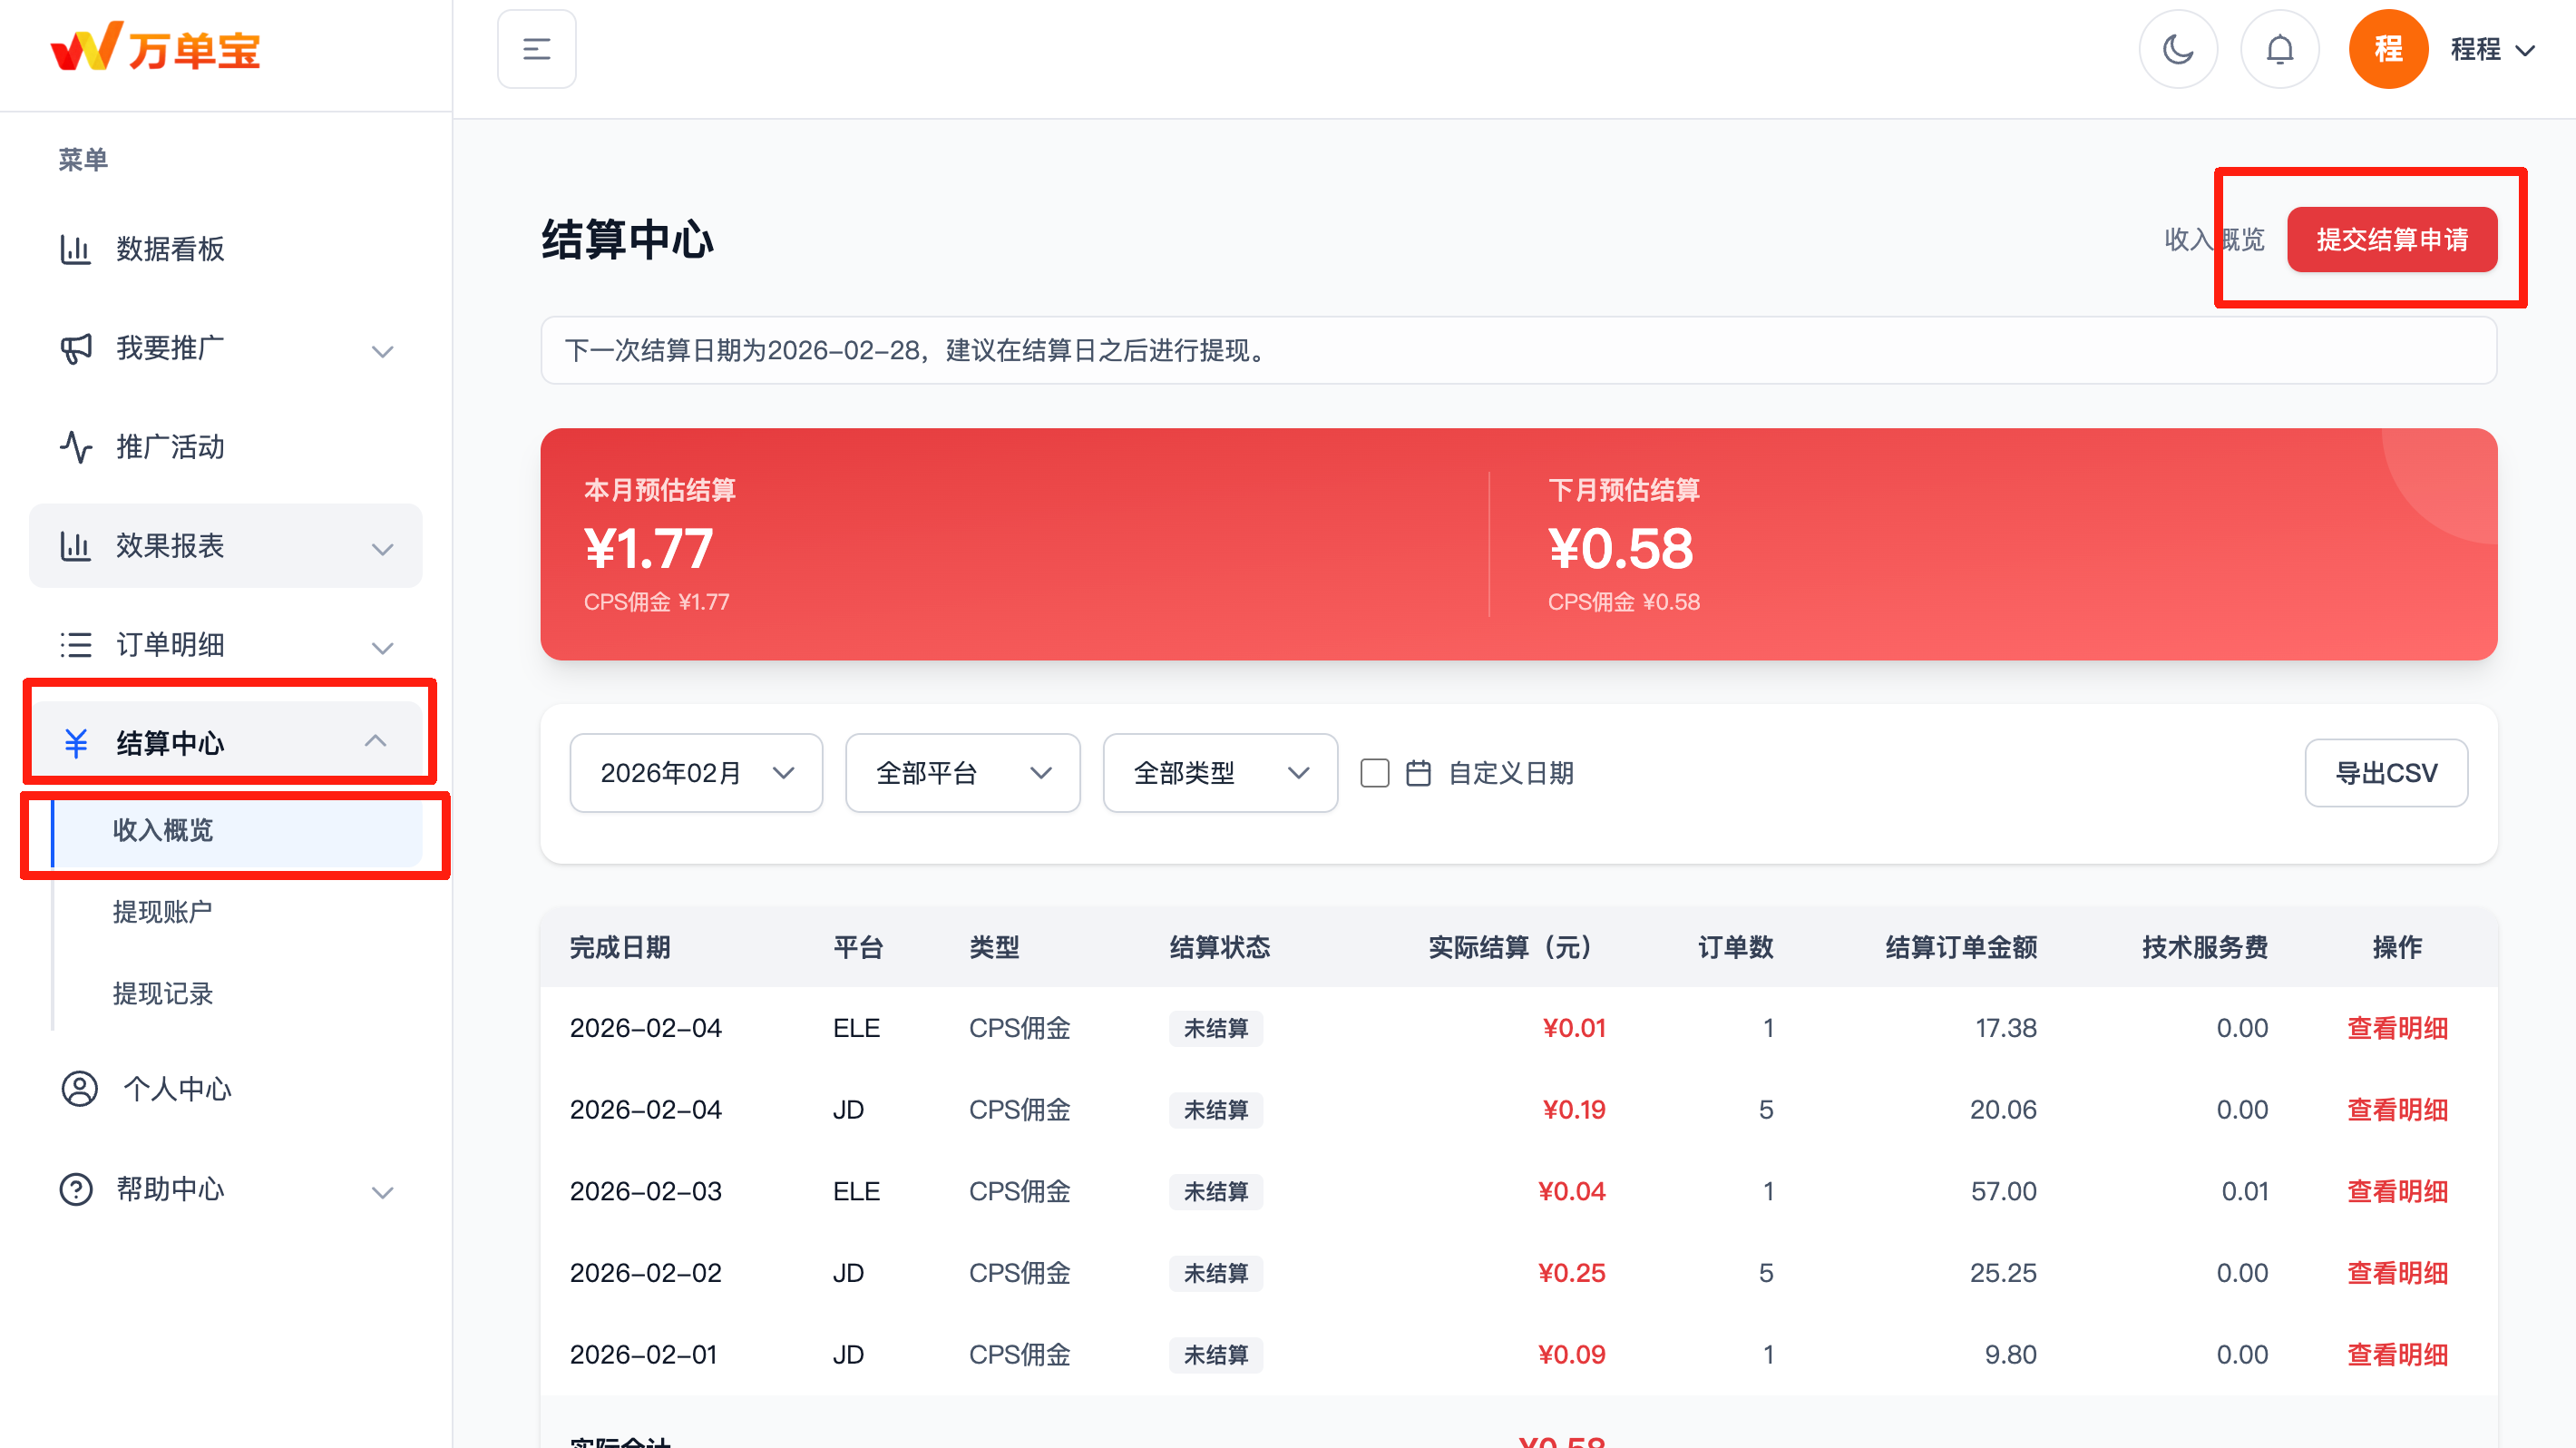This screenshot has height=1448, width=2576.
Task: Click the 个人中心 user icon
Action: point(79,1089)
